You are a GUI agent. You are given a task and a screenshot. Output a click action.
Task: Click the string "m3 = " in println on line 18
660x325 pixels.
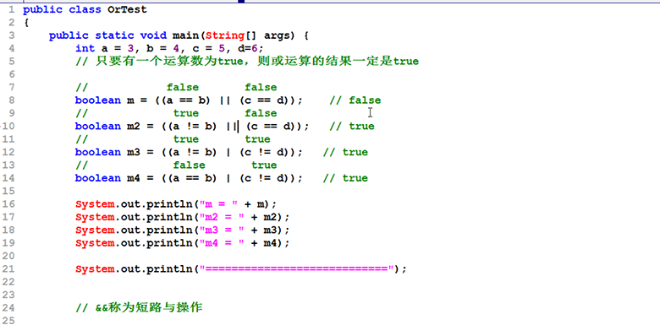click(x=222, y=230)
